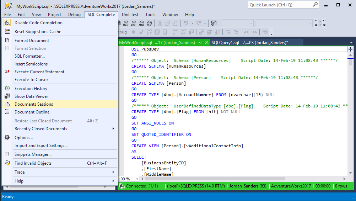Click the Disable Code Completion SQL icon
This screenshot has height=201, width=356.
[7, 22]
